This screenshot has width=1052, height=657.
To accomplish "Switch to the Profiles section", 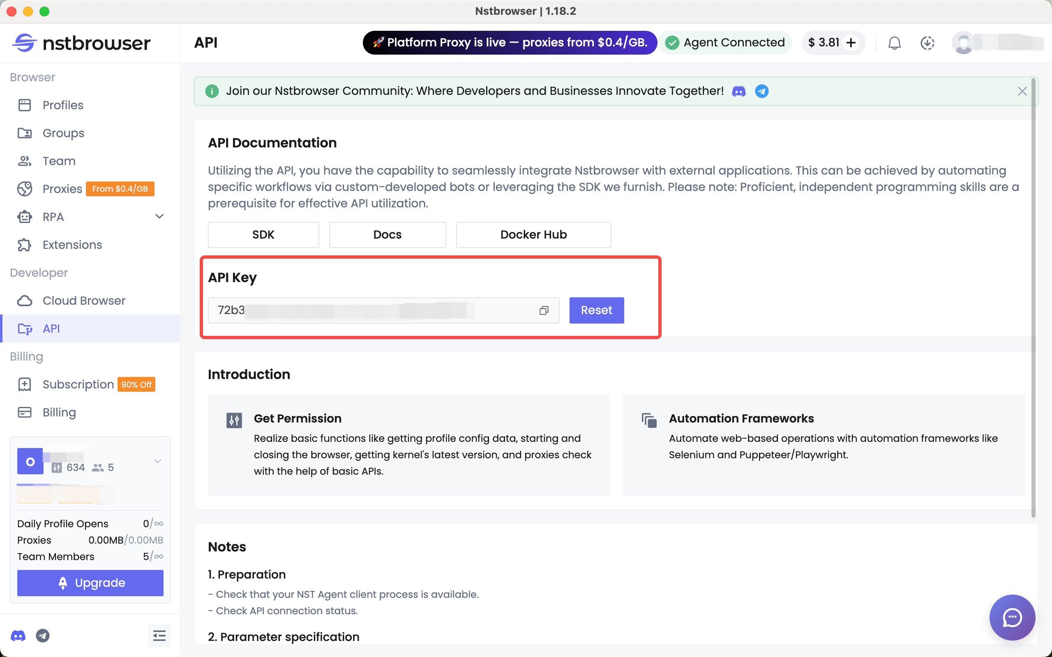I will coord(62,105).
